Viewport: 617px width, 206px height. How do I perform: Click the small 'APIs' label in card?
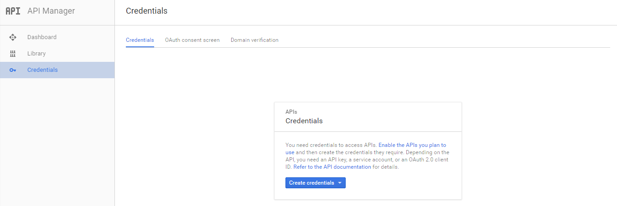point(291,111)
